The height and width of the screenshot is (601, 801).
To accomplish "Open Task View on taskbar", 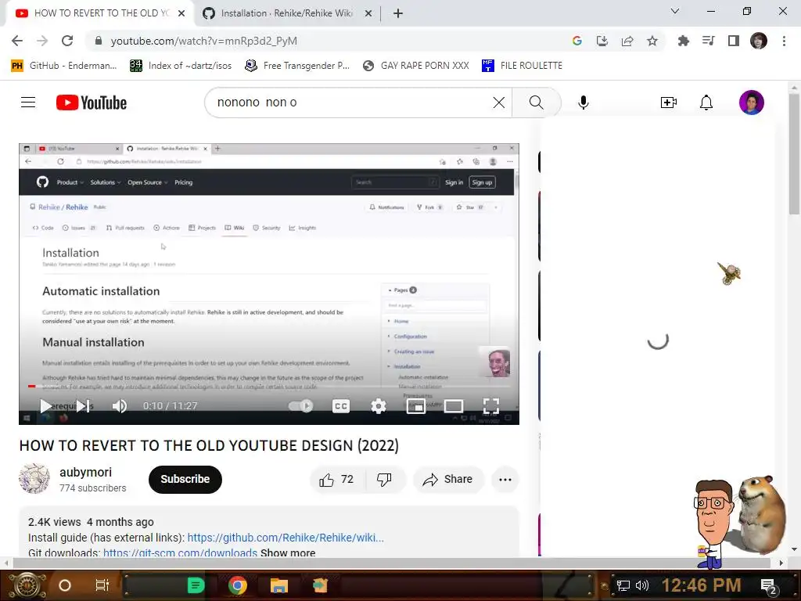I will (x=102, y=585).
